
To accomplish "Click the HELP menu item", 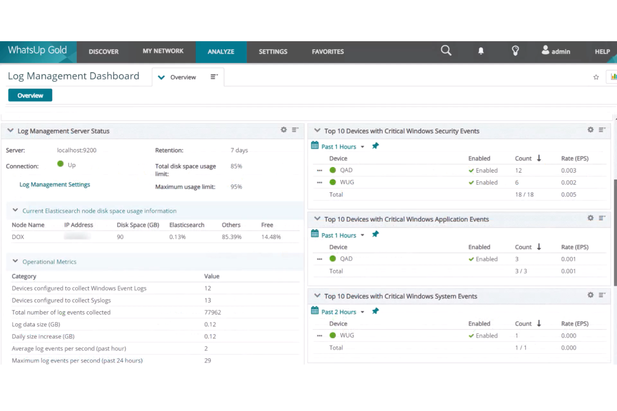I will pos(602,51).
